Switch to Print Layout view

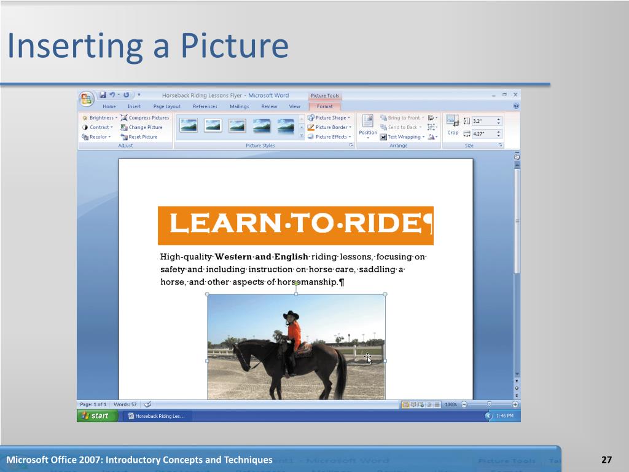(x=405, y=404)
